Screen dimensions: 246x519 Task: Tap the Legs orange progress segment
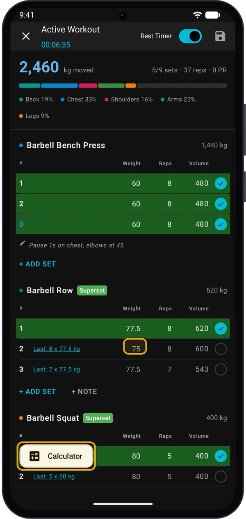point(130,86)
